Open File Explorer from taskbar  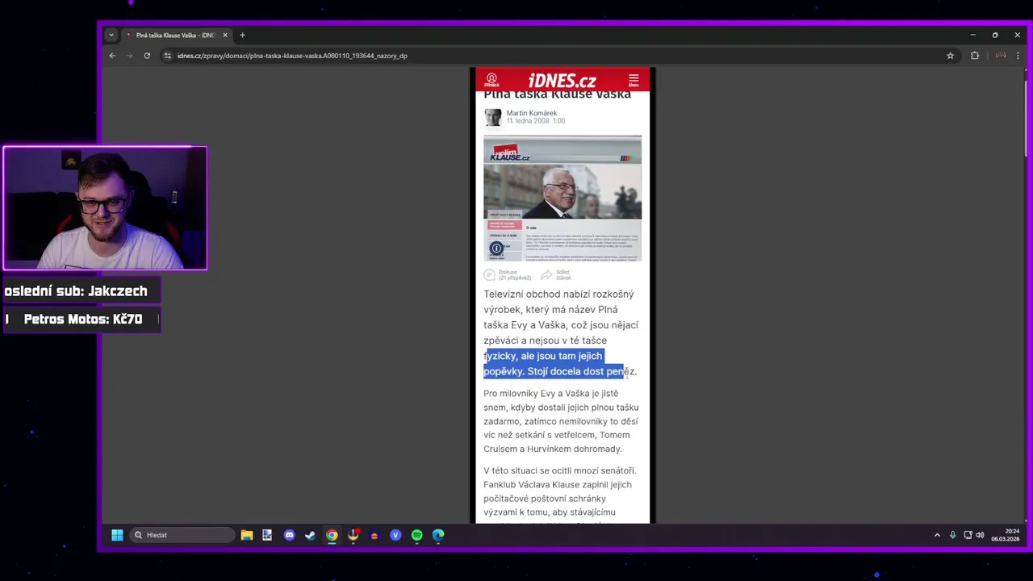coord(247,535)
